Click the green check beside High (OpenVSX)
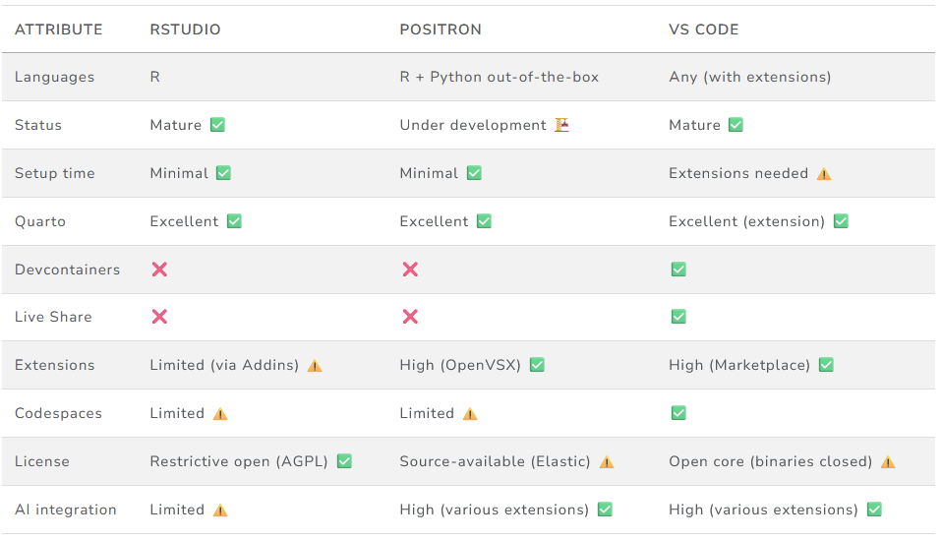 point(537,365)
